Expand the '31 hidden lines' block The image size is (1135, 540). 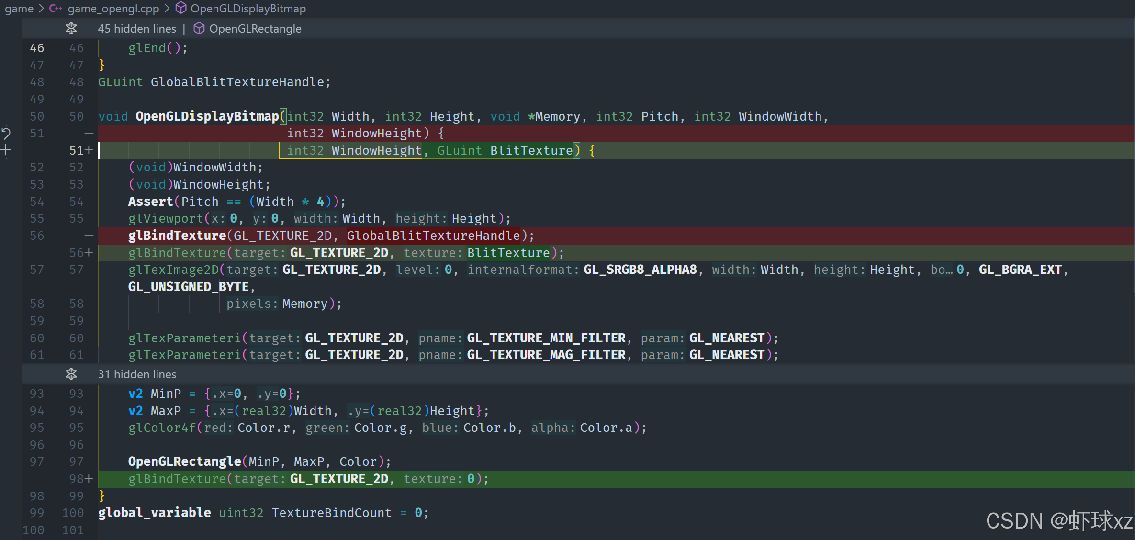(x=137, y=374)
